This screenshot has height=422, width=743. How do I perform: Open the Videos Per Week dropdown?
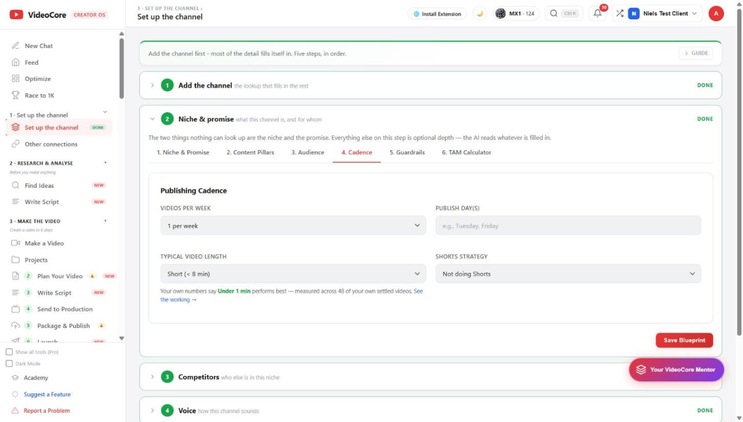point(293,226)
